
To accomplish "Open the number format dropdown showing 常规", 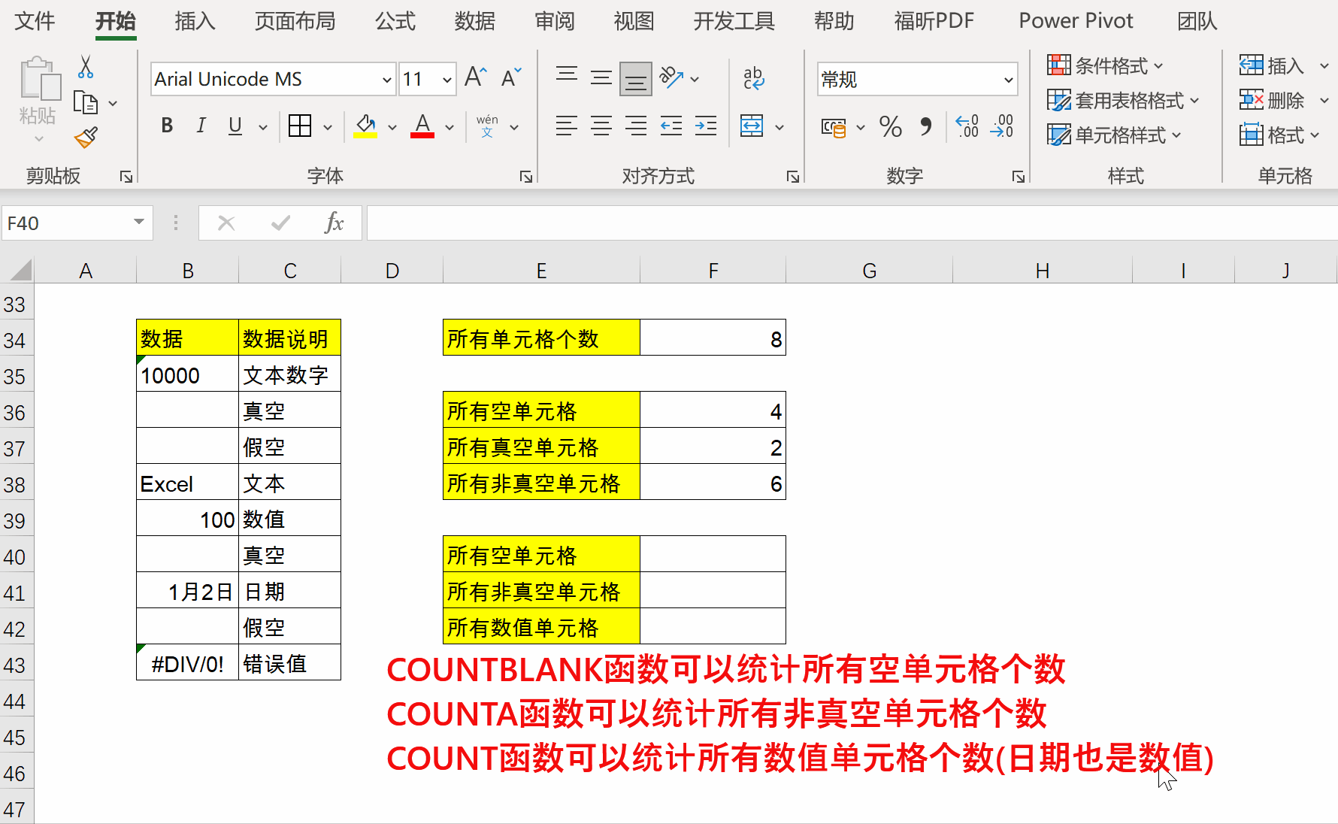I will (x=1008, y=80).
